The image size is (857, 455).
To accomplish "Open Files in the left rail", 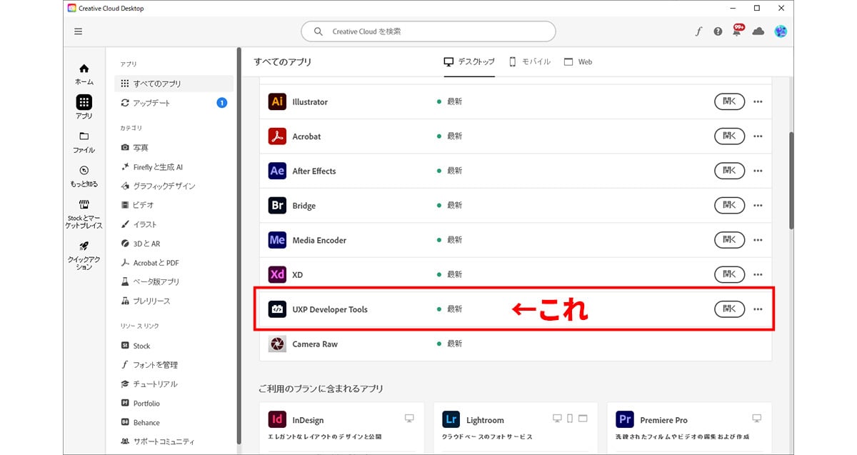I will coord(84,141).
